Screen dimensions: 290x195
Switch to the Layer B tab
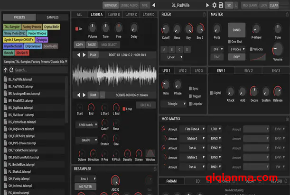click(113, 15)
